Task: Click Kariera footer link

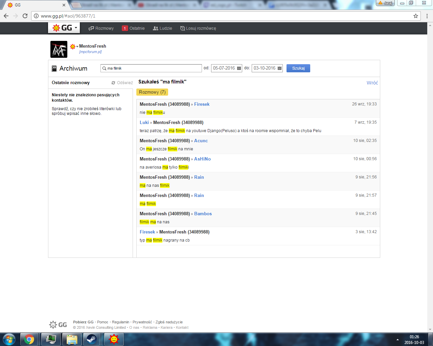Action: point(166,327)
